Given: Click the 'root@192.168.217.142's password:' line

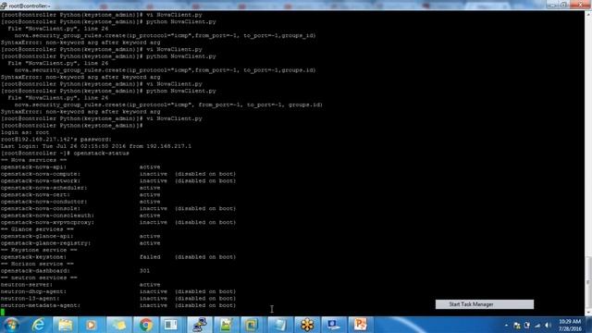Looking at the screenshot, I should 56,140.
